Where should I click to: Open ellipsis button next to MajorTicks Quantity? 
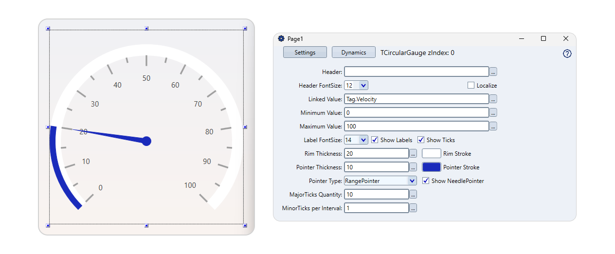pos(414,195)
